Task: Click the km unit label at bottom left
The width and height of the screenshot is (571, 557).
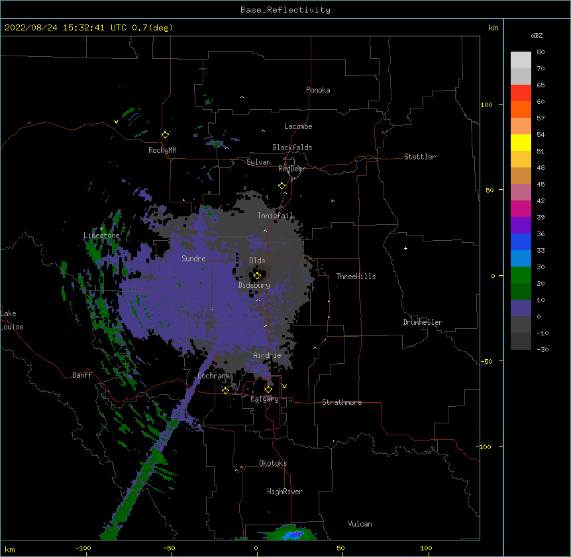Action: pos(10,549)
